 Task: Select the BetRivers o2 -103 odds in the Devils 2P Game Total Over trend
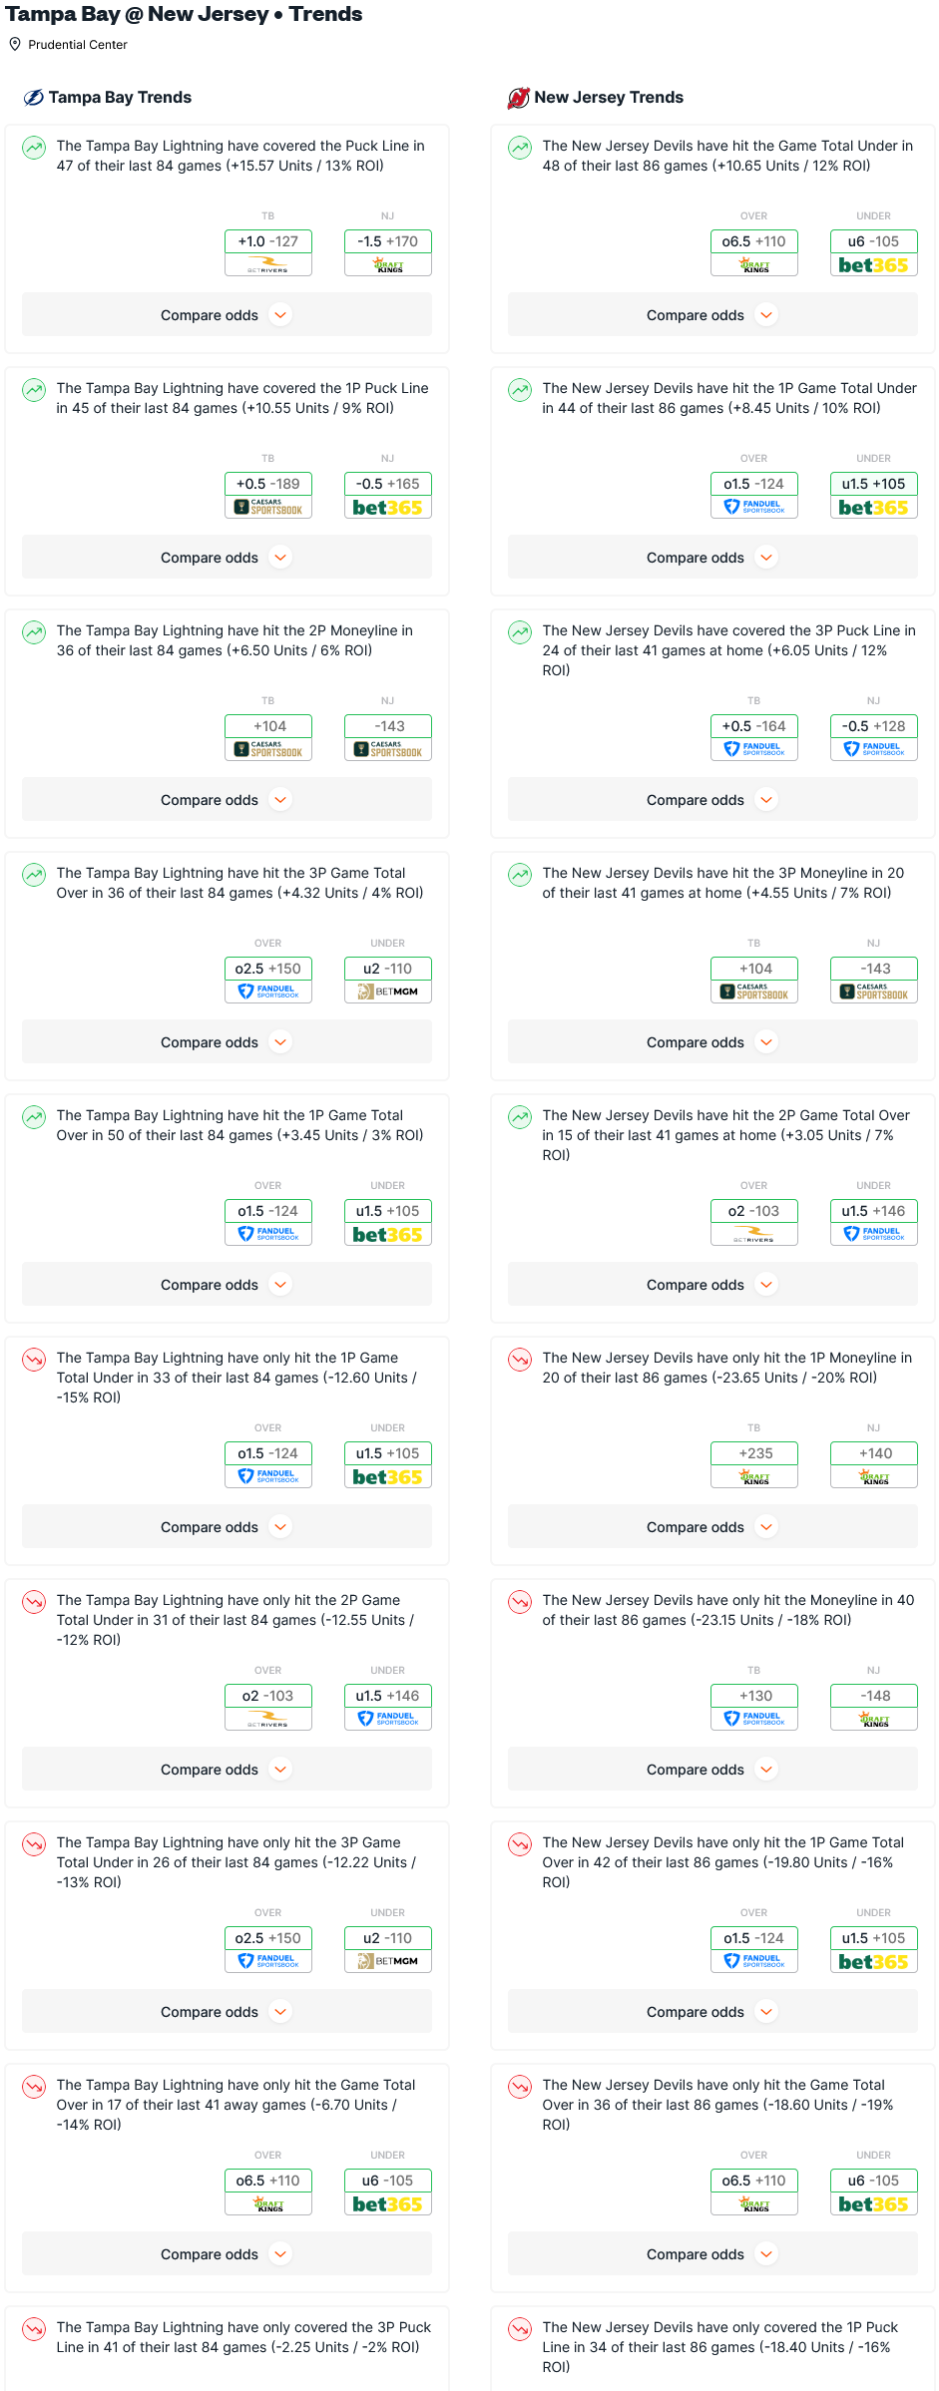(x=754, y=1222)
